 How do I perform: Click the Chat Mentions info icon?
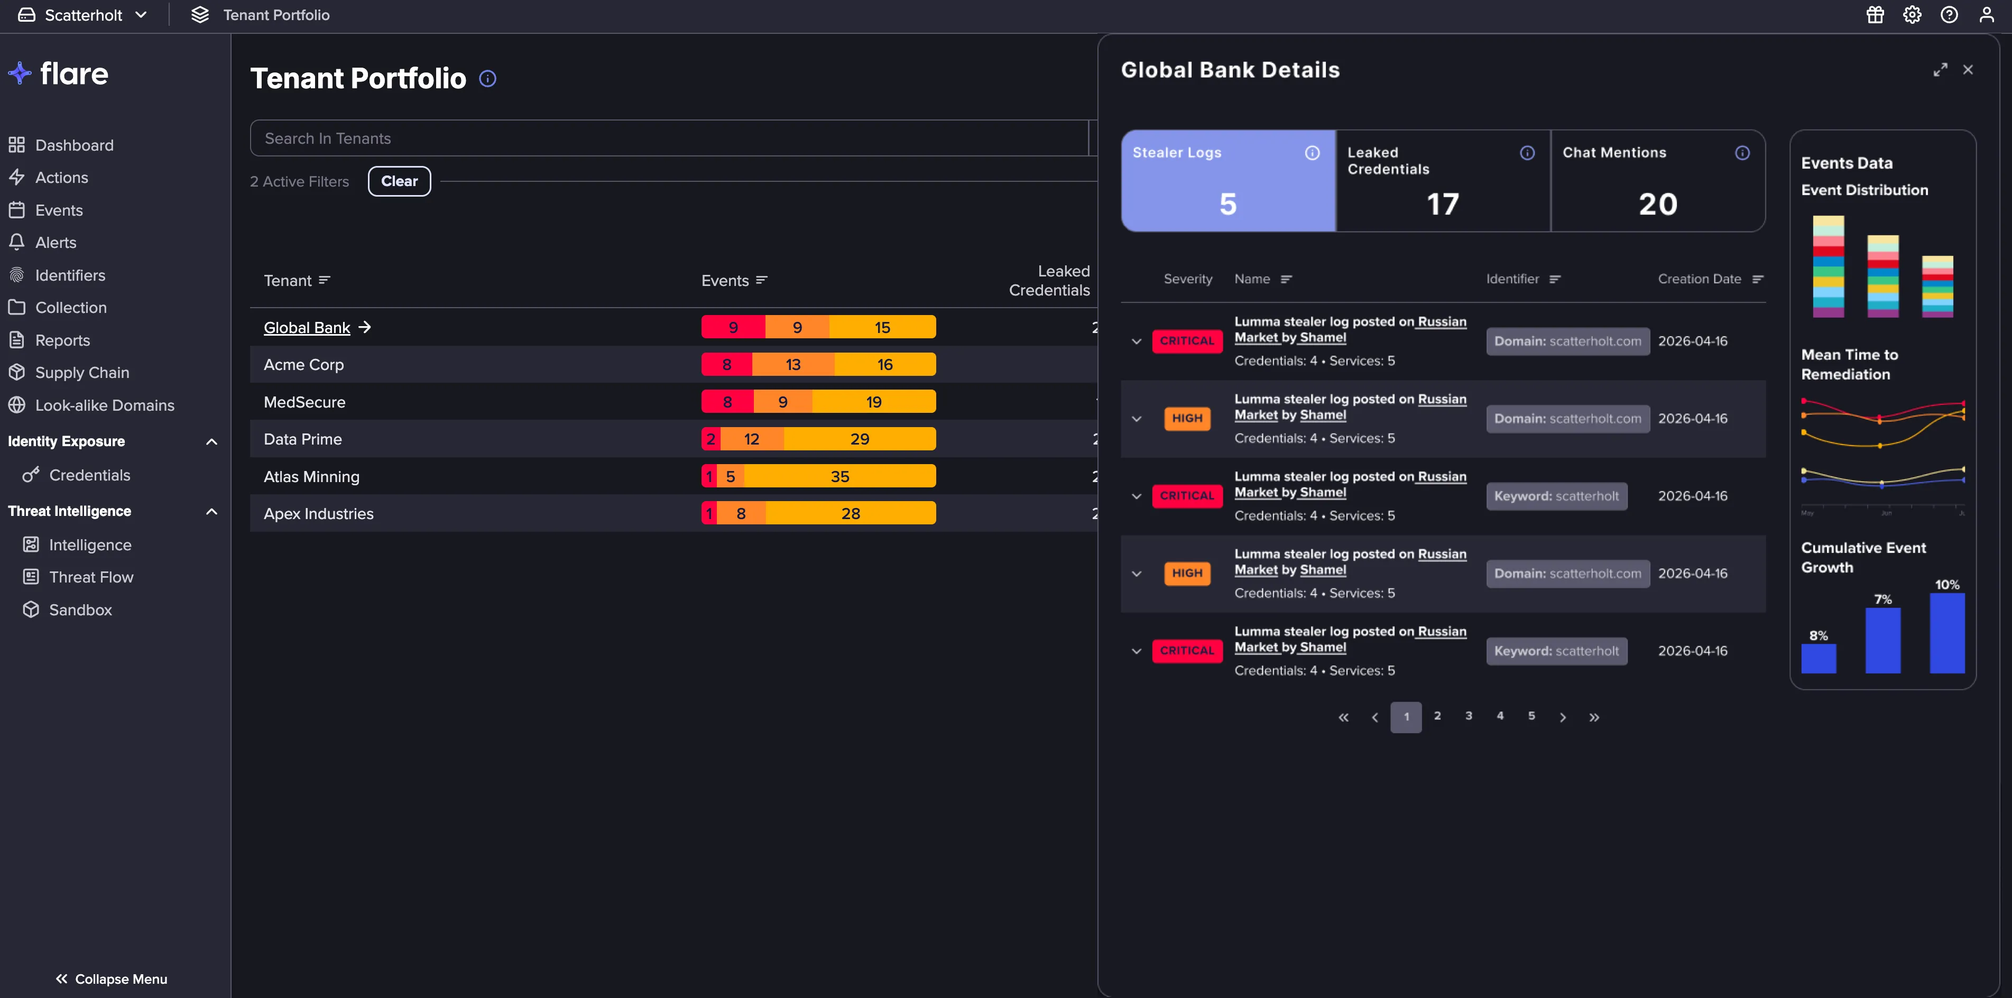tap(1742, 153)
